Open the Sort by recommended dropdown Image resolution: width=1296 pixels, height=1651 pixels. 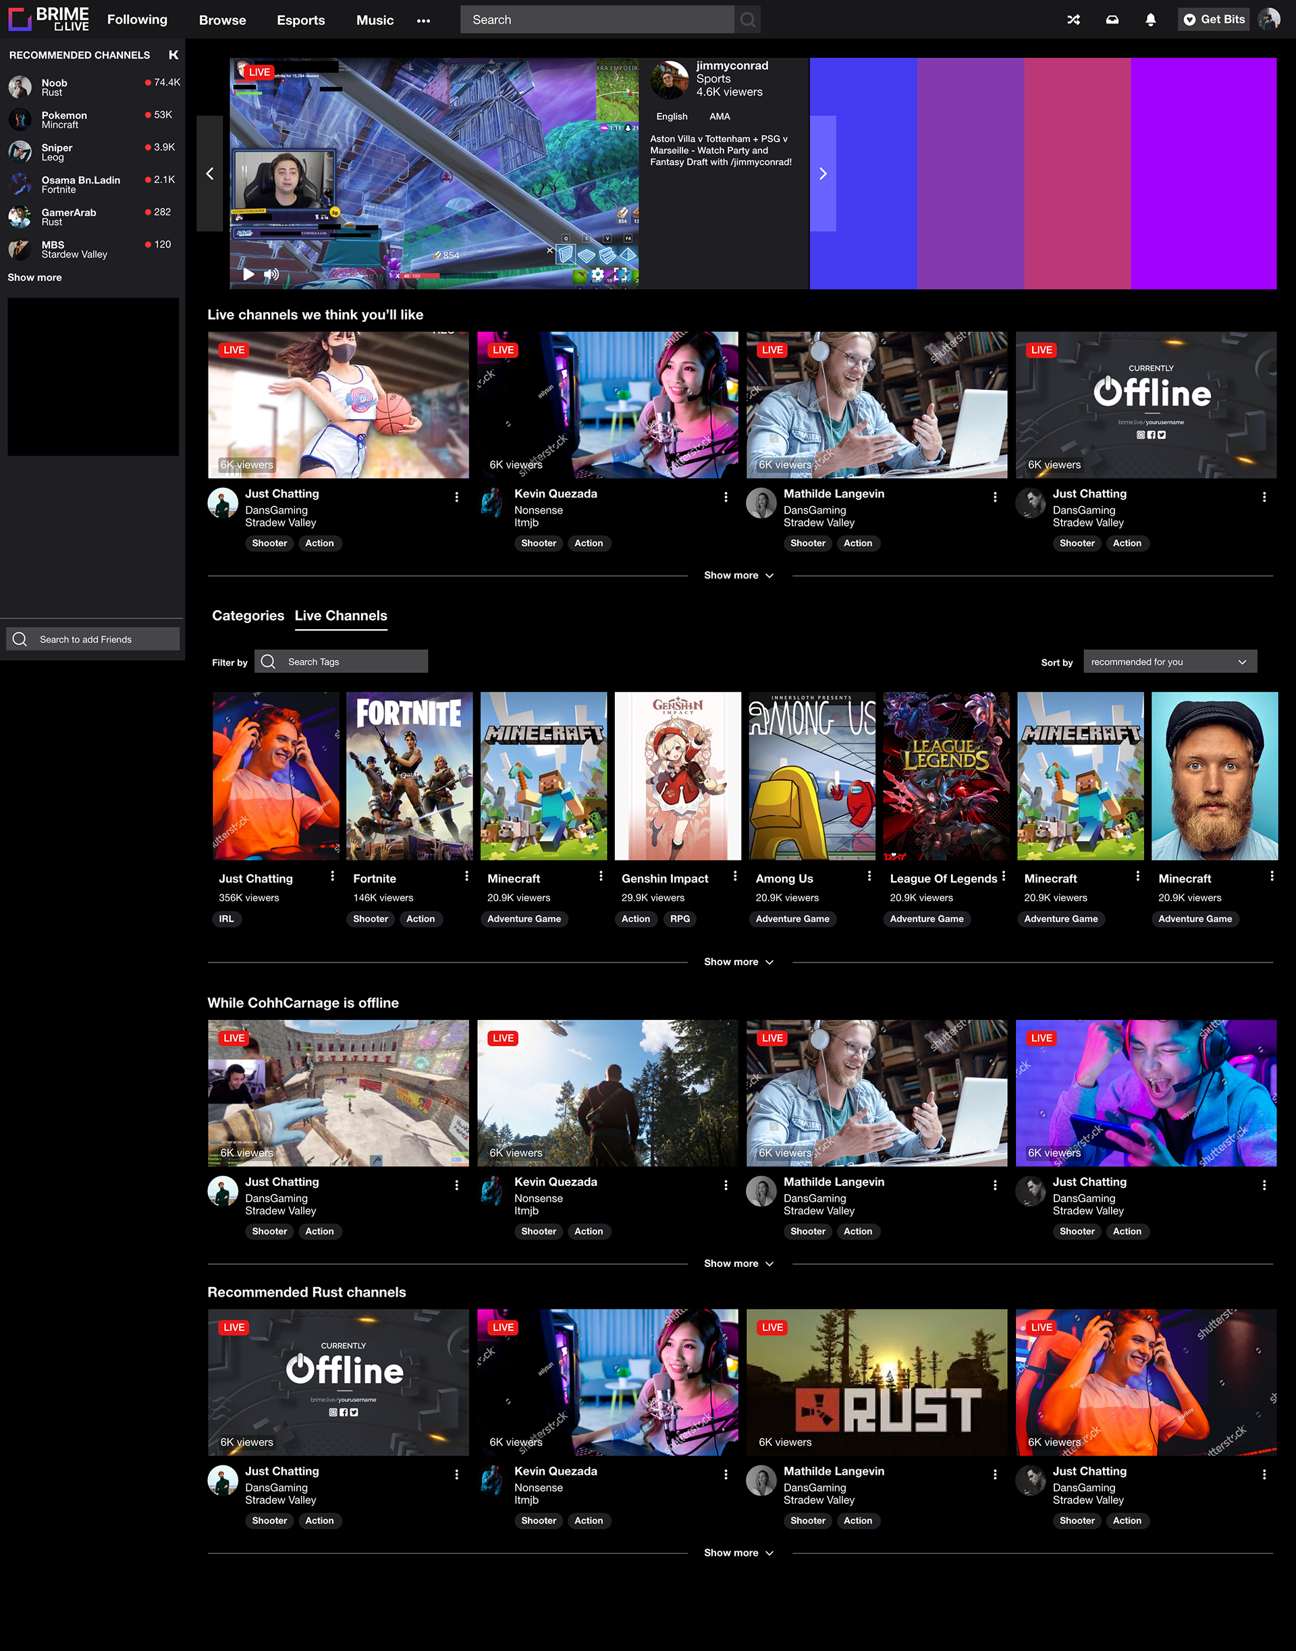(1169, 661)
